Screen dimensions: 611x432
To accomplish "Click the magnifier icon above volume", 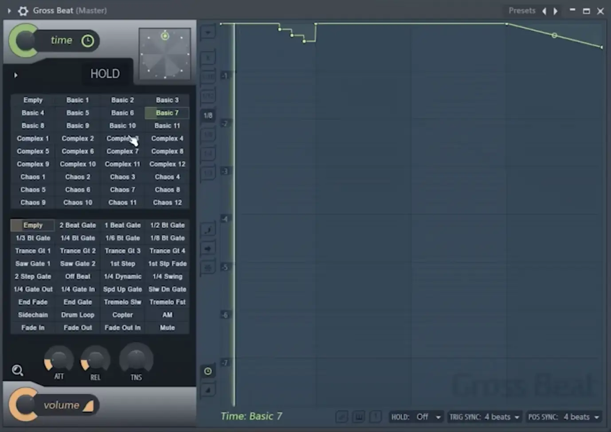I will pyautogui.click(x=17, y=370).
